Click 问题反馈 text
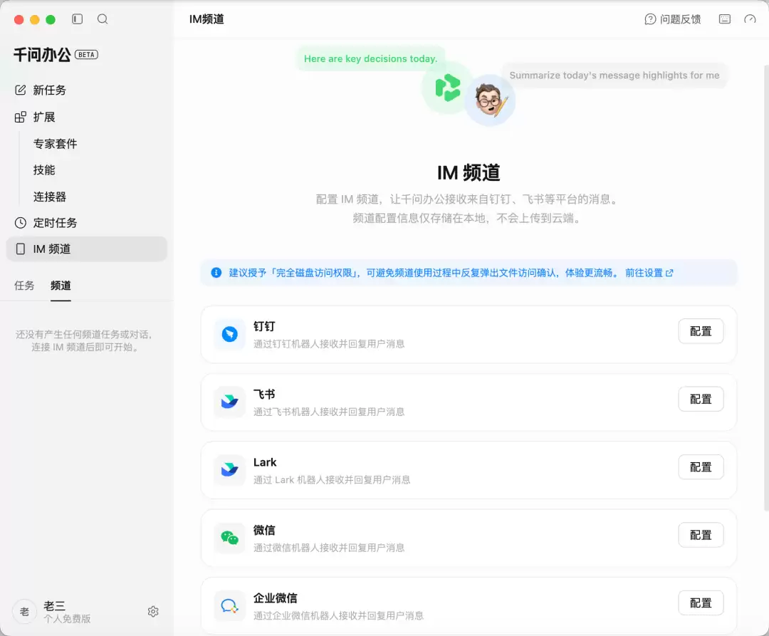This screenshot has height=636, width=769. (680, 19)
